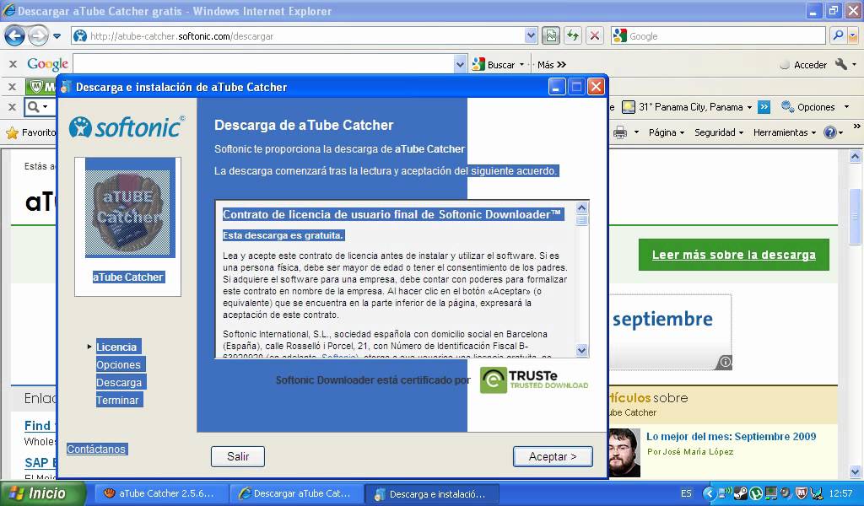
Task: Open the search provider dropdown arrow
Action: pos(852,35)
